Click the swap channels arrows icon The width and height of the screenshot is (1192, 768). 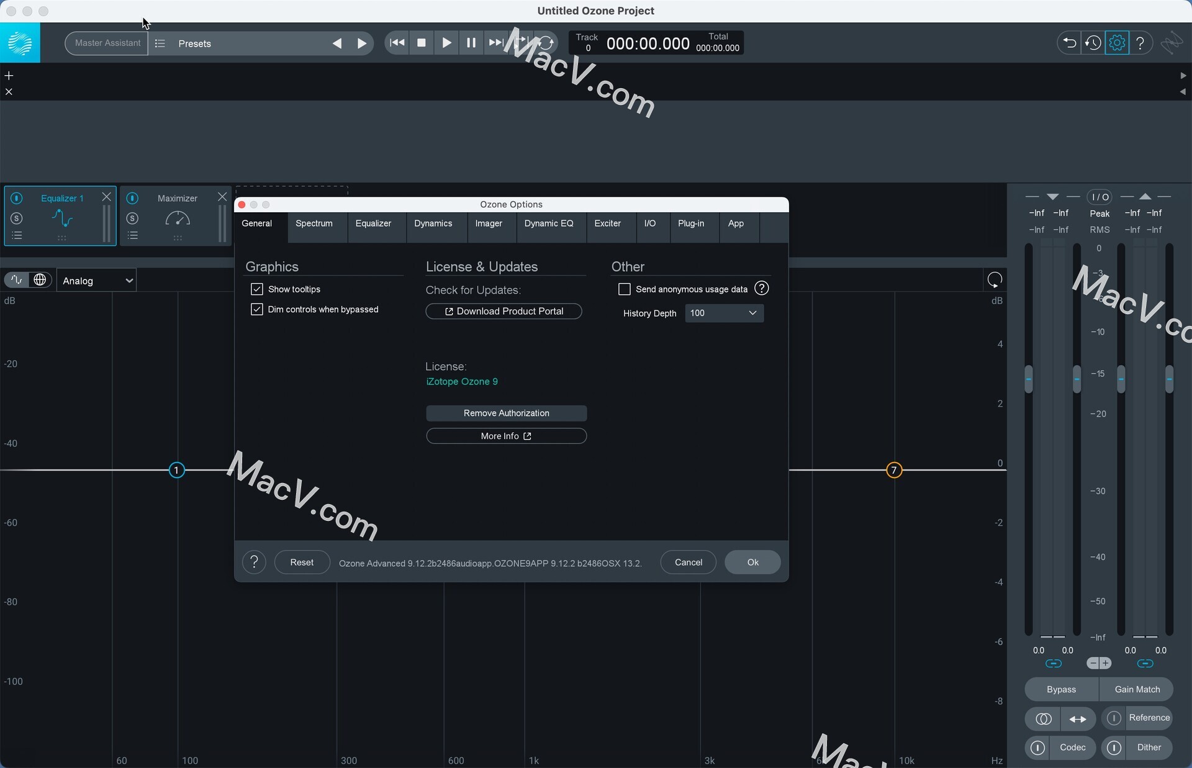click(1078, 719)
